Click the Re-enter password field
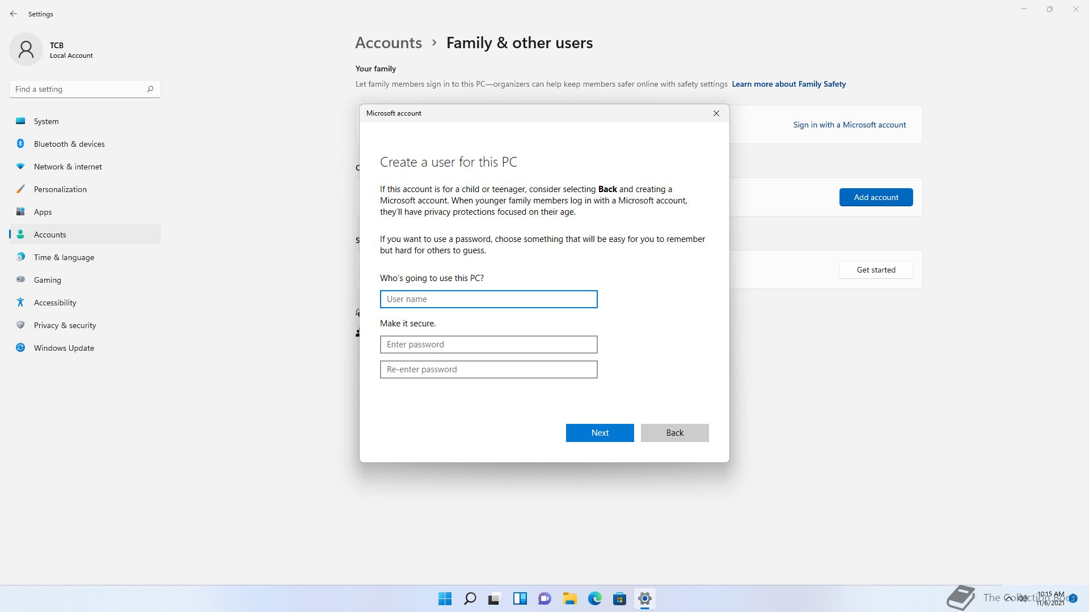 click(488, 369)
